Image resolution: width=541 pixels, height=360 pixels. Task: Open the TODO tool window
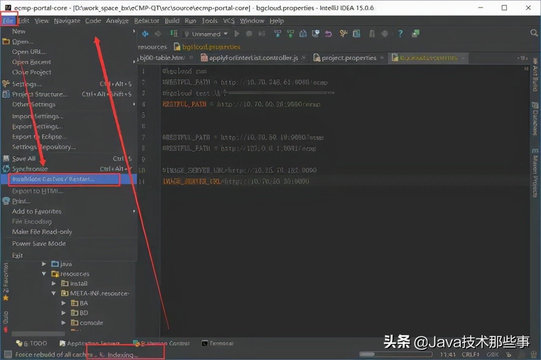[x=32, y=344]
